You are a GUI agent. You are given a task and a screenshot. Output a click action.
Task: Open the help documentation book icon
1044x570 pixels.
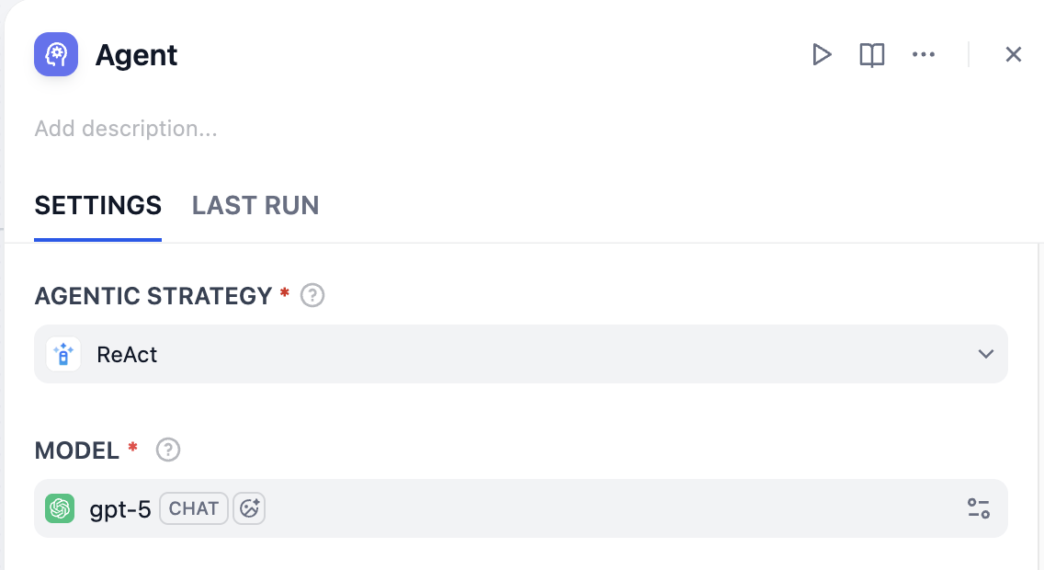point(871,55)
